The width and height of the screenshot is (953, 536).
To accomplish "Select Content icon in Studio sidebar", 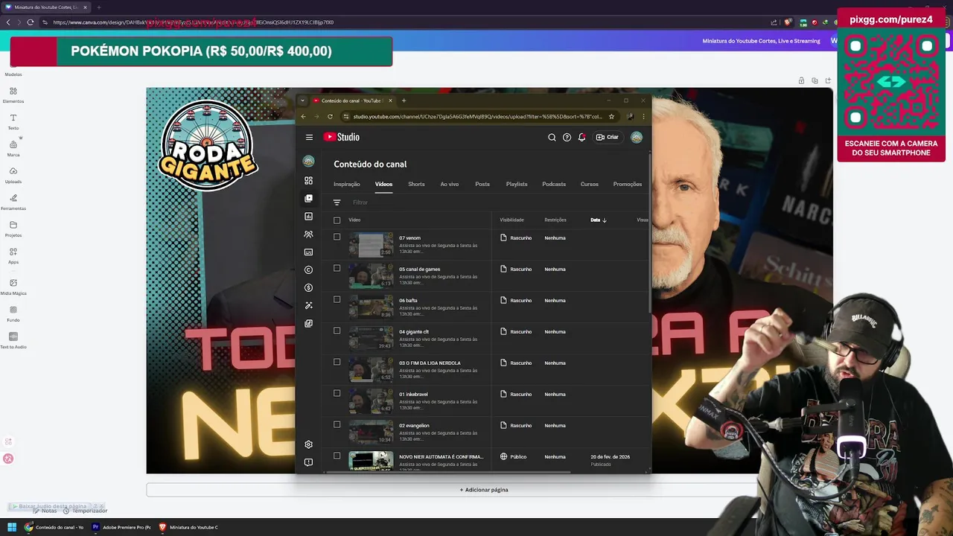I will (x=308, y=198).
